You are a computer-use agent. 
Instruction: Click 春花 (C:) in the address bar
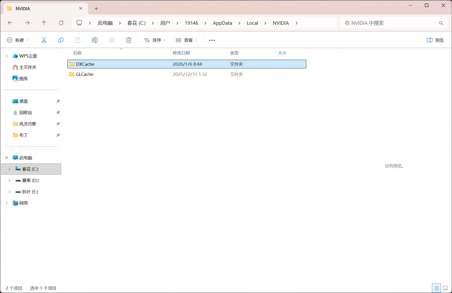(137, 23)
